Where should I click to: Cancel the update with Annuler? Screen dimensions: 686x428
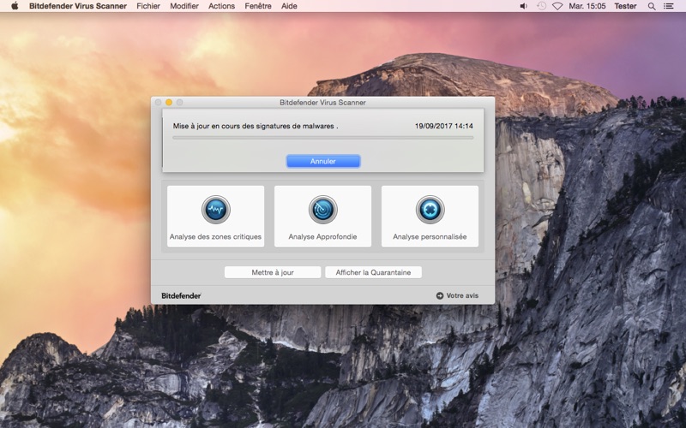coord(323,161)
